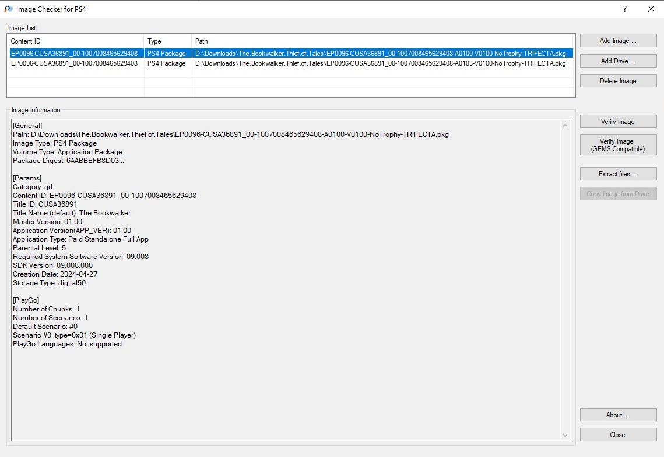This screenshot has width=664, height=457.
Task: Click the Image Type: PS4 Package line
Action: pos(55,143)
